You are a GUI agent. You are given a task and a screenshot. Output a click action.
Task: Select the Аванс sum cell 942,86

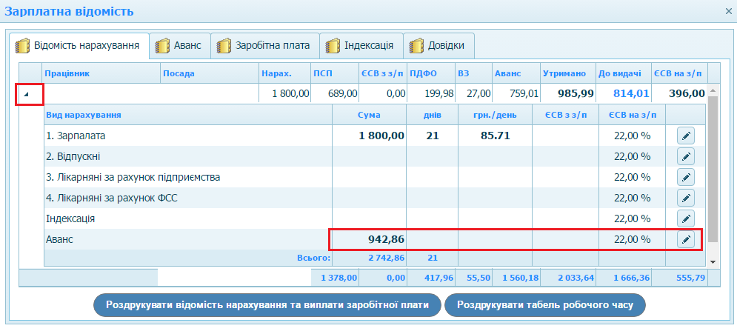(368, 240)
